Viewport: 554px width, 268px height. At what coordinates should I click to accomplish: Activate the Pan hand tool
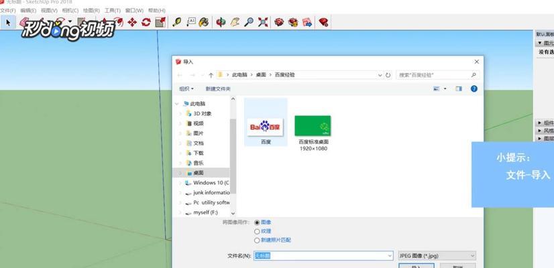[235, 22]
